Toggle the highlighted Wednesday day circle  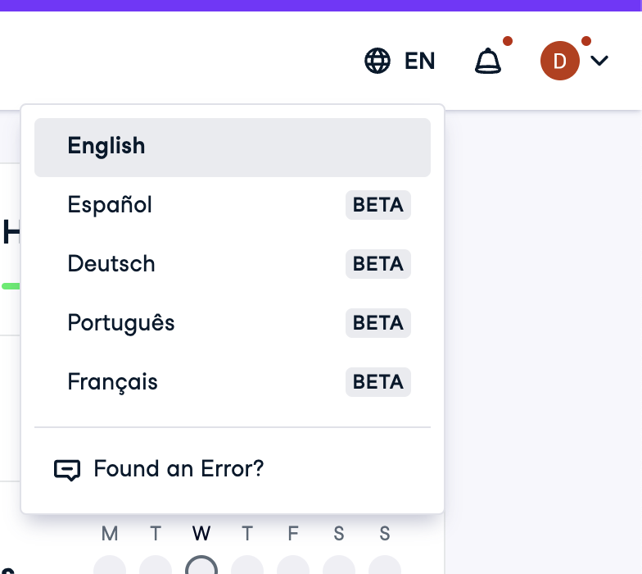point(201,567)
